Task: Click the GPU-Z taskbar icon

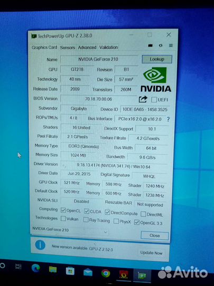Action: click(x=142, y=275)
